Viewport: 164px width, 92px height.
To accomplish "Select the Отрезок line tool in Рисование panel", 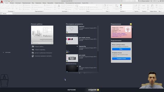I will point(3,7).
